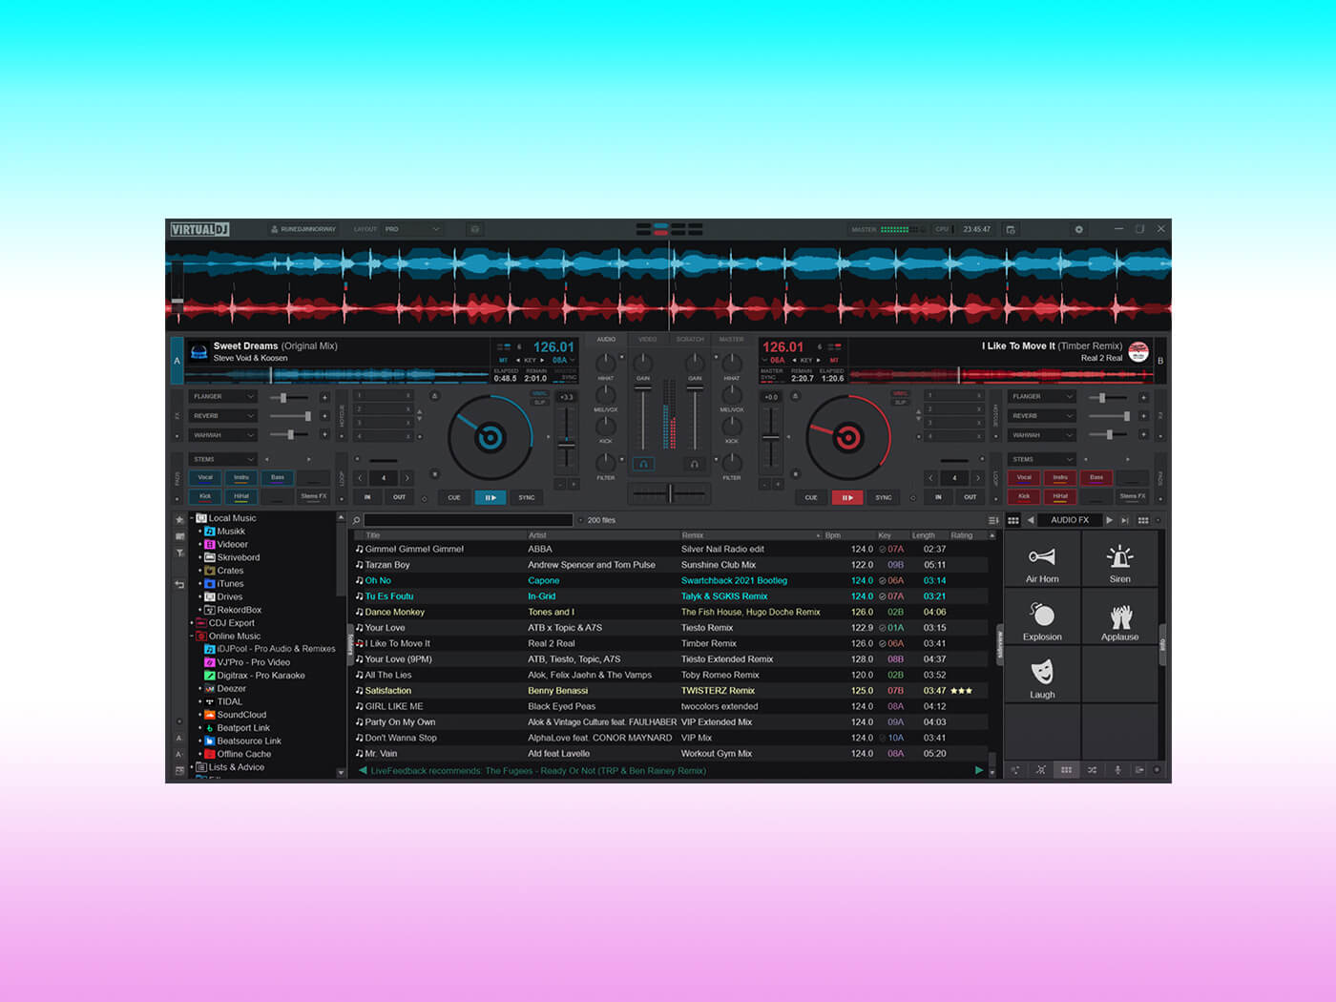This screenshot has width=1336, height=1002.
Task: Toggle the HiHat stem pad on deck B
Action: coord(1060,496)
